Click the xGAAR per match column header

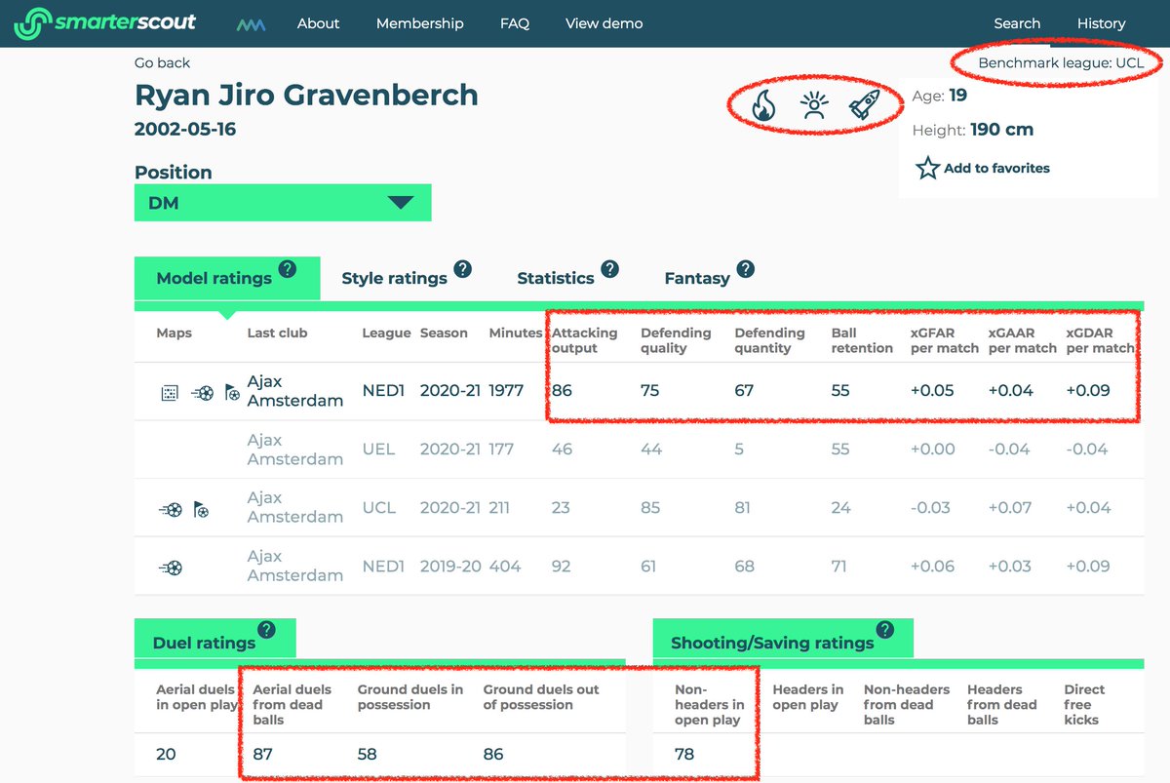point(1023,340)
